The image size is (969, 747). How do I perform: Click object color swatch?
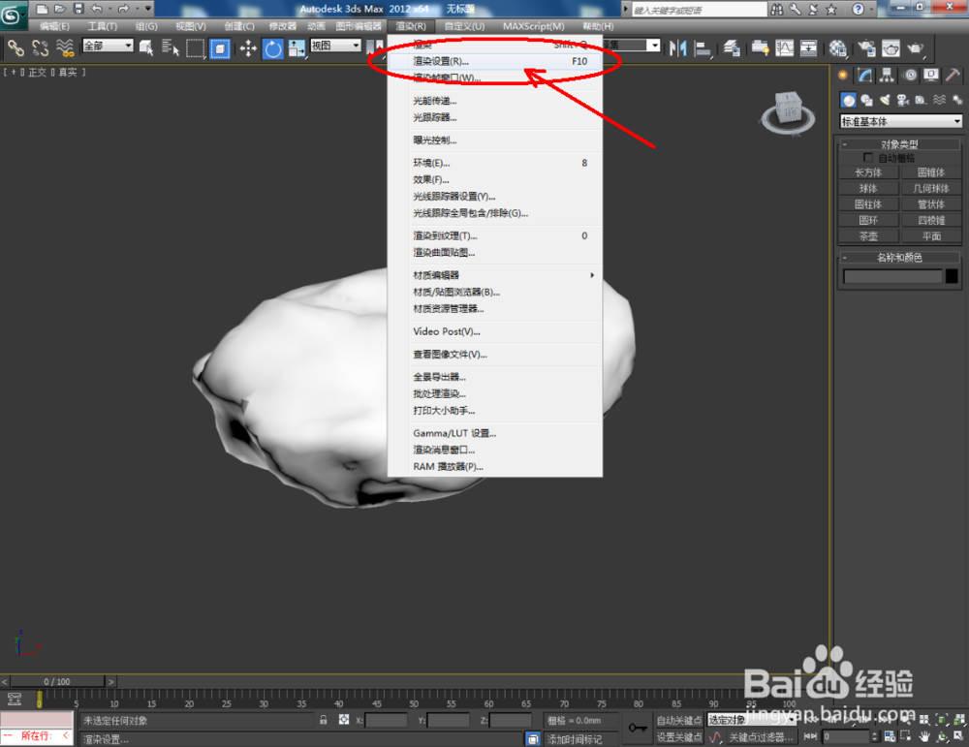click(x=952, y=276)
